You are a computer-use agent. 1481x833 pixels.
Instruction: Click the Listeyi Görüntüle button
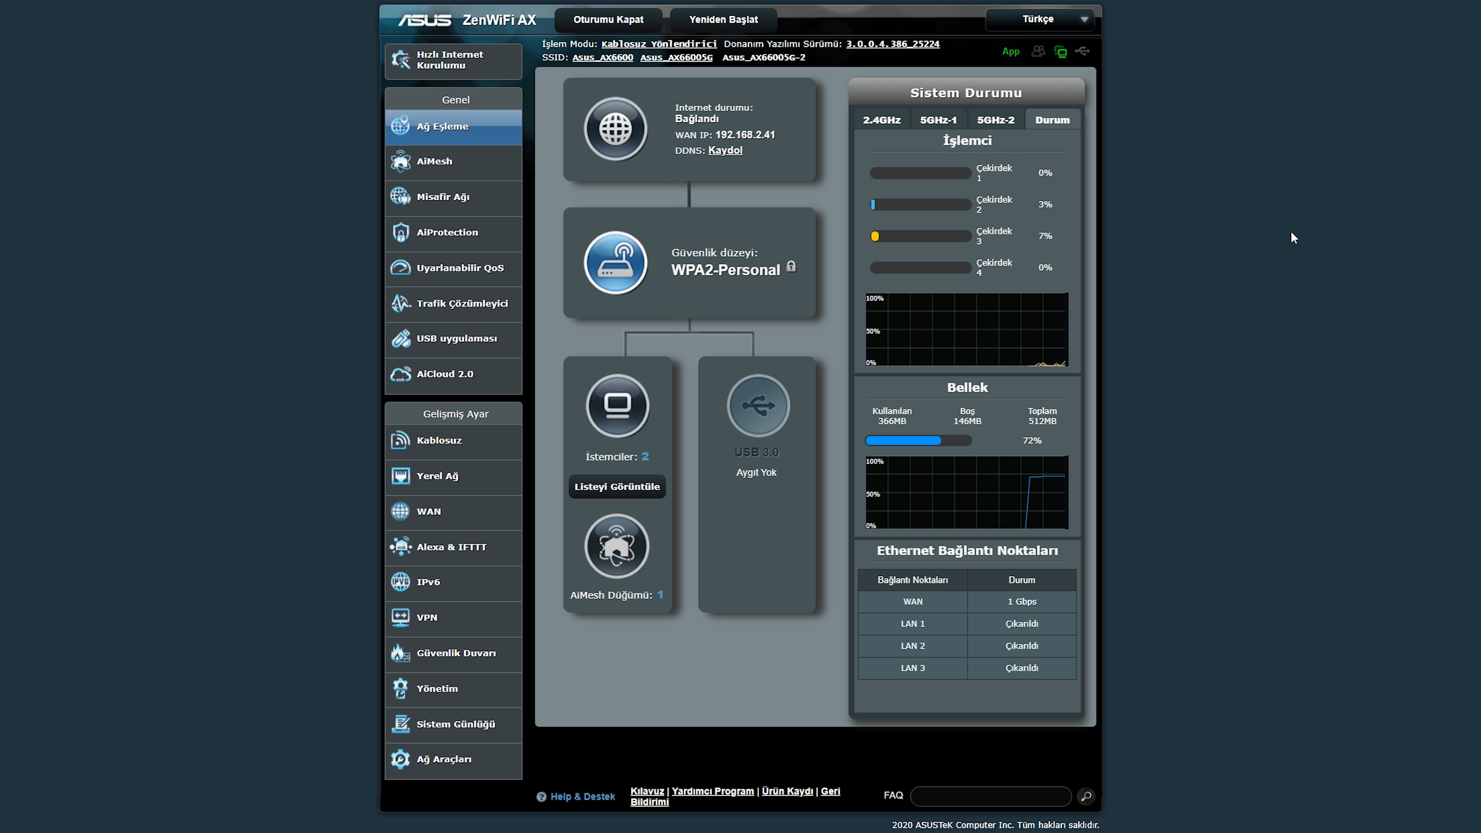(x=617, y=487)
